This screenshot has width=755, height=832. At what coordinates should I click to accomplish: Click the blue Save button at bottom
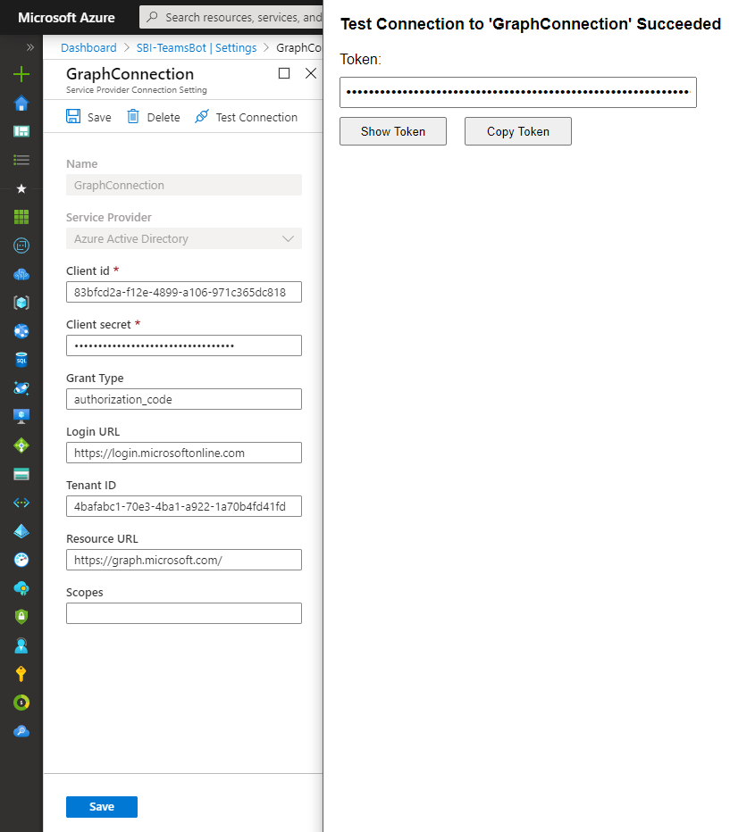click(x=101, y=806)
